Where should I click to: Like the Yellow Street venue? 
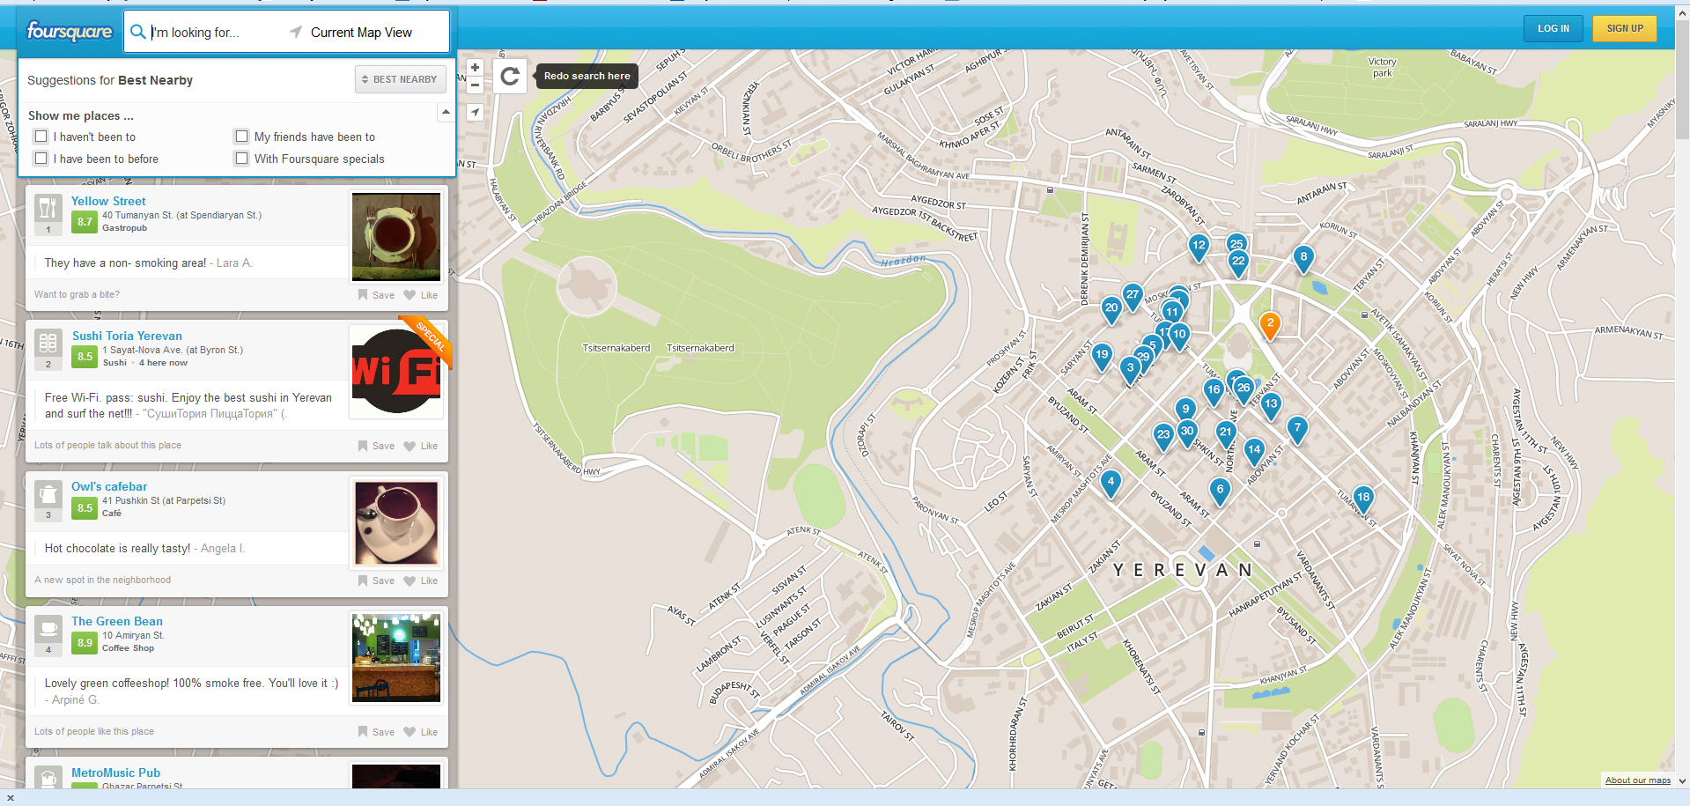click(x=421, y=295)
